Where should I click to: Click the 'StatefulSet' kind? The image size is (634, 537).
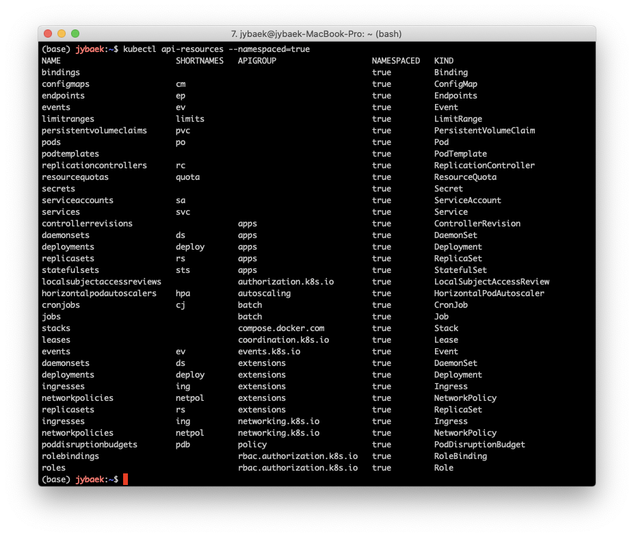point(460,270)
